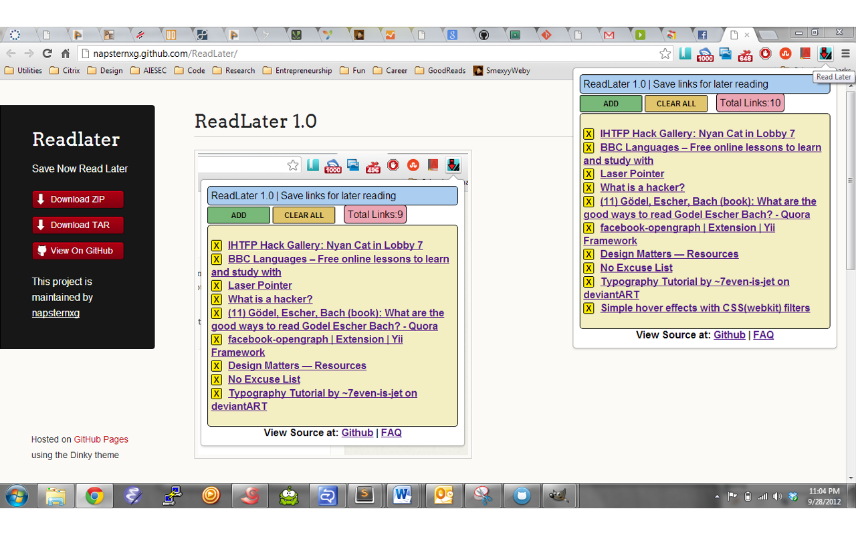Switch to the GitHub octocat browser tab
This screenshot has height=535, width=856.
[484, 35]
